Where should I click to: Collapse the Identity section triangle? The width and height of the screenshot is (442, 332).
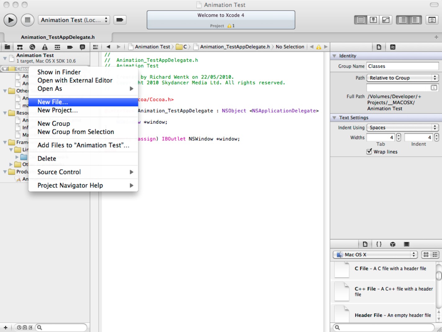334,56
